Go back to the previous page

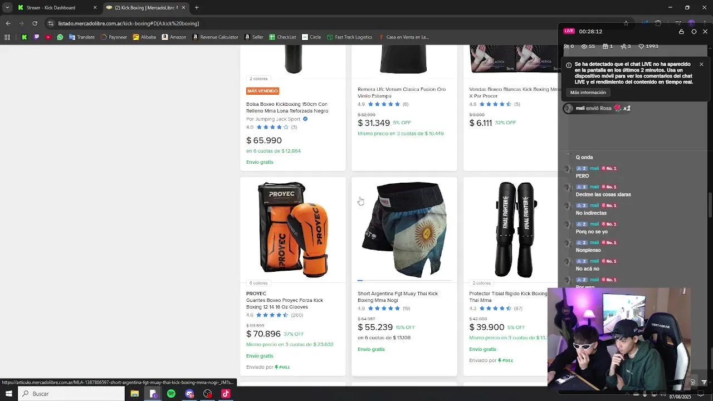coord(8,23)
